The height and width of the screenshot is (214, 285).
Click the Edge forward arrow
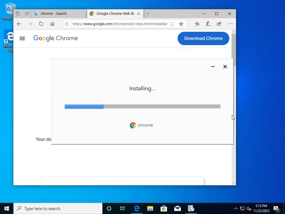point(30,24)
